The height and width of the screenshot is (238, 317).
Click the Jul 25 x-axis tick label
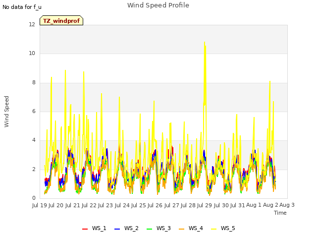pyautogui.click(x=139, y=205)
